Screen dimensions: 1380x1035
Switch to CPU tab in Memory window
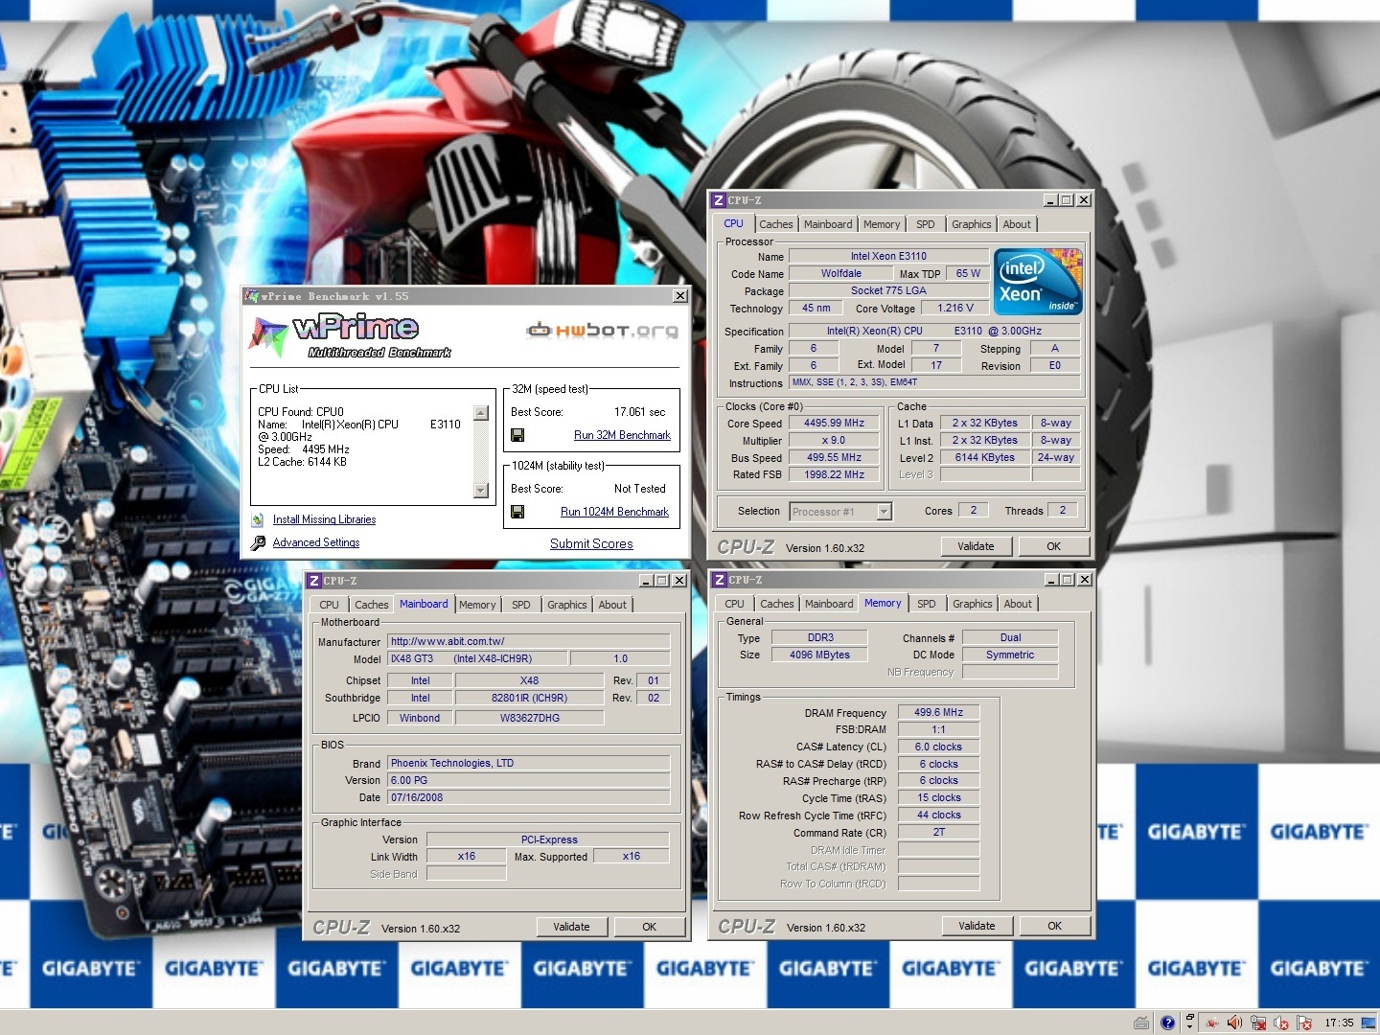[x=734, y=604]
